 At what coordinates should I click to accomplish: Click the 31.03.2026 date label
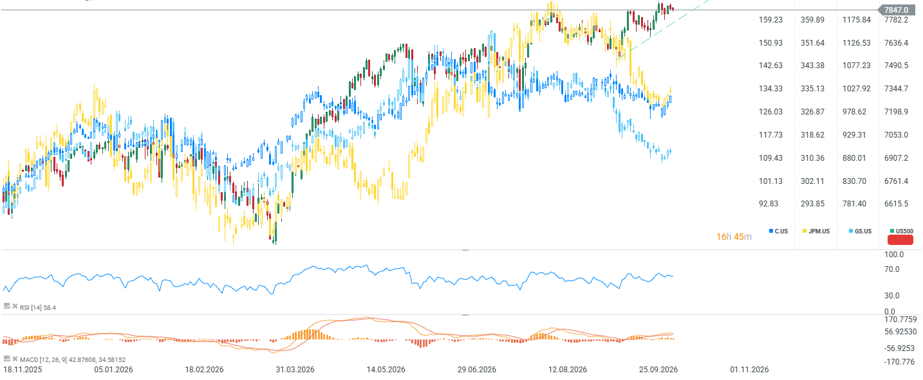coord(295,370)
